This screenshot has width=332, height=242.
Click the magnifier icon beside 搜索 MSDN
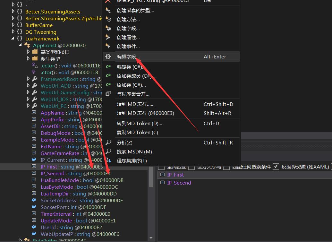click(108, 151)
